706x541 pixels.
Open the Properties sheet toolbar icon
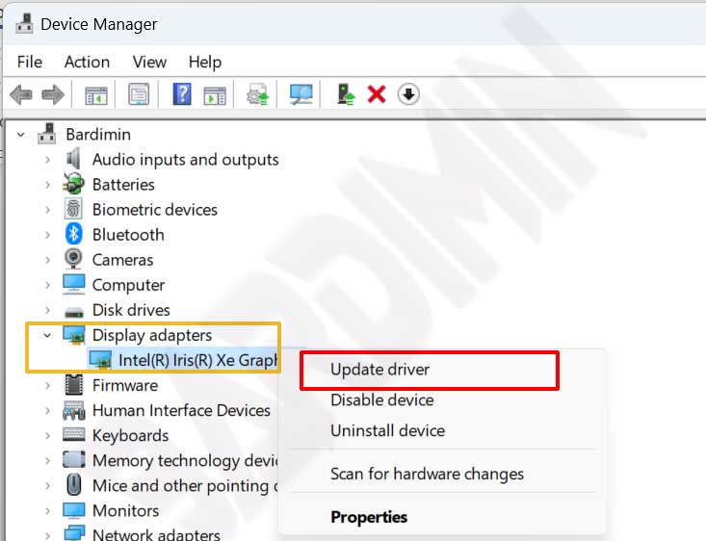click(139, 94)
